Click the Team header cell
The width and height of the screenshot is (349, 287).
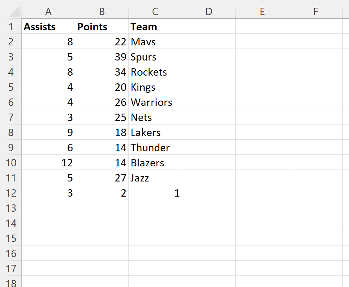[x=155, y=27]
